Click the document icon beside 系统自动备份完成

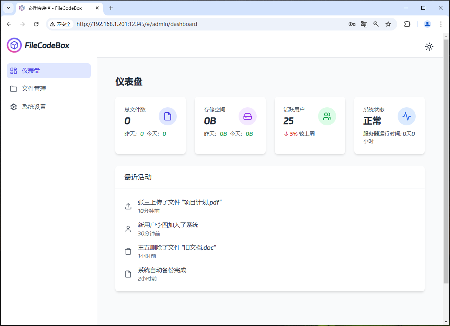[x=128, y=274]
